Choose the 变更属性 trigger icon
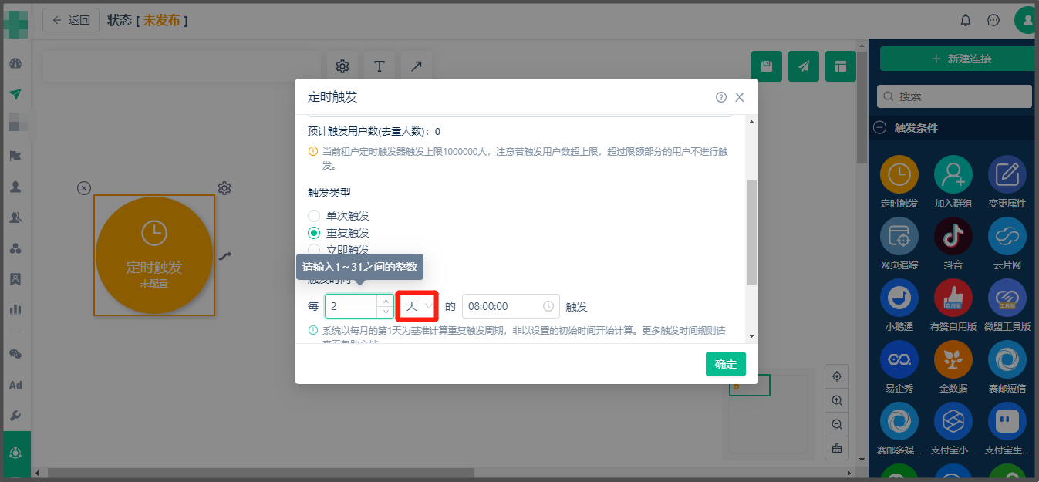 coord(1007,175)
